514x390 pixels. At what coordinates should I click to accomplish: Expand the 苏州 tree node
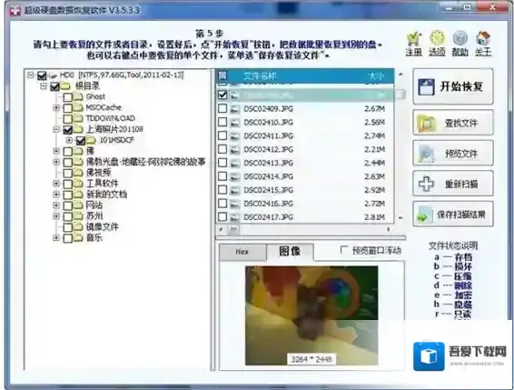[x=56, y=216]
